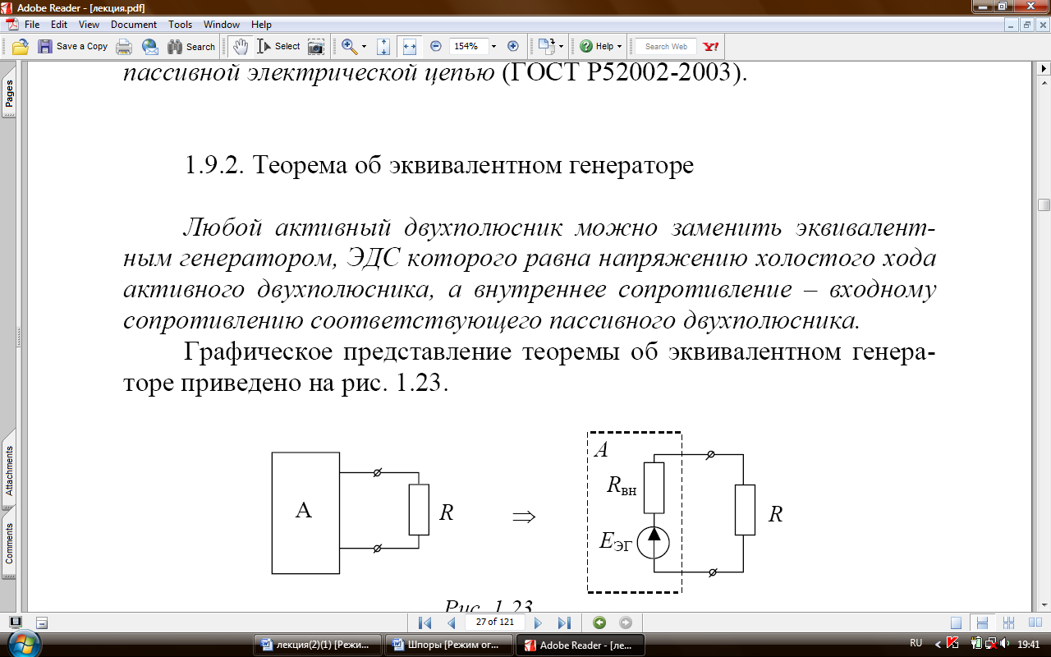
Task: Click the Search Web input field
Action: tap(666, 47)
